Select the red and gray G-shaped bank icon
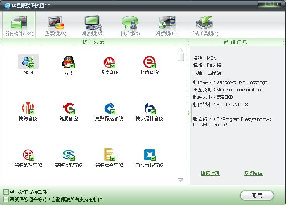Viewport: 286px width, 205px height. pyautogui.click(x=68, y=109)
